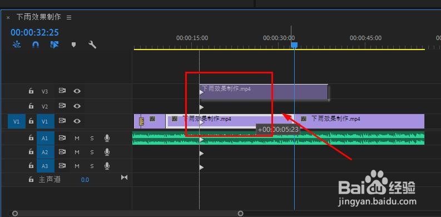
Task: Toggle lock on V1 track
Action: coord(31,121)
